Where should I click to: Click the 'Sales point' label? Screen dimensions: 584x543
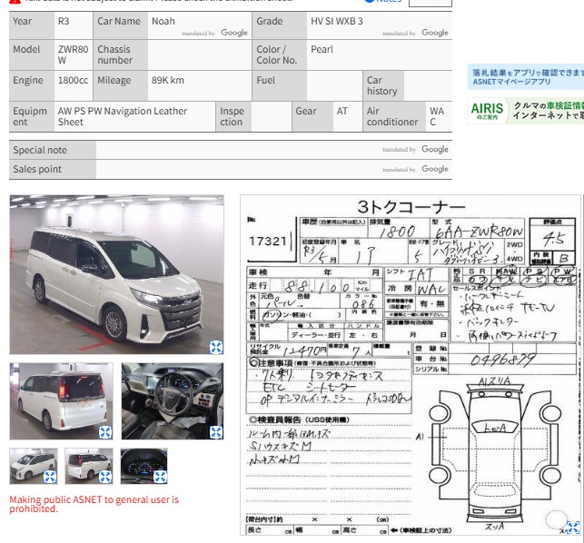[x=37, y=169]
